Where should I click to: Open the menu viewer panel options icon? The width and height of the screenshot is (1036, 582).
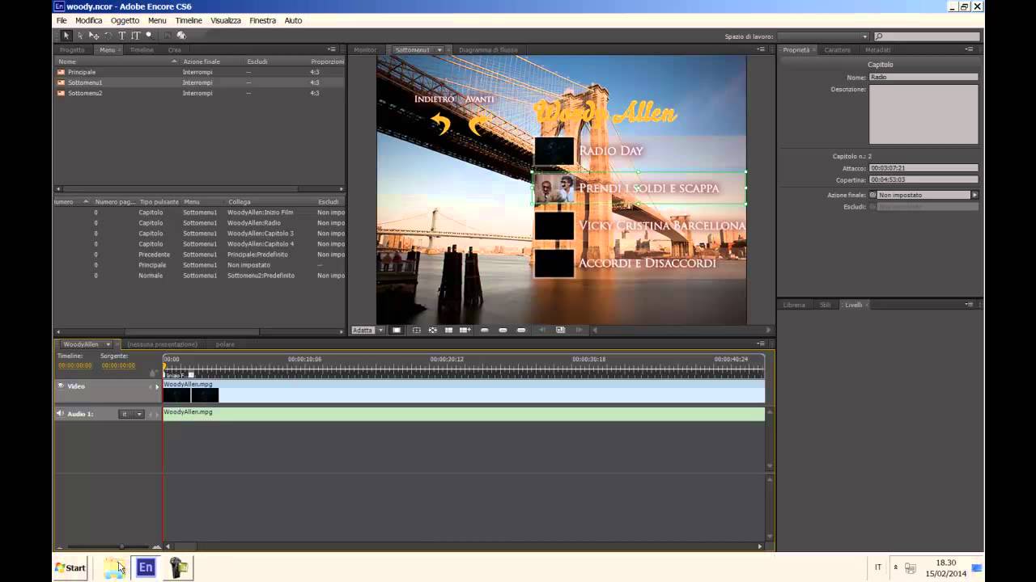[x=761, y=49]
